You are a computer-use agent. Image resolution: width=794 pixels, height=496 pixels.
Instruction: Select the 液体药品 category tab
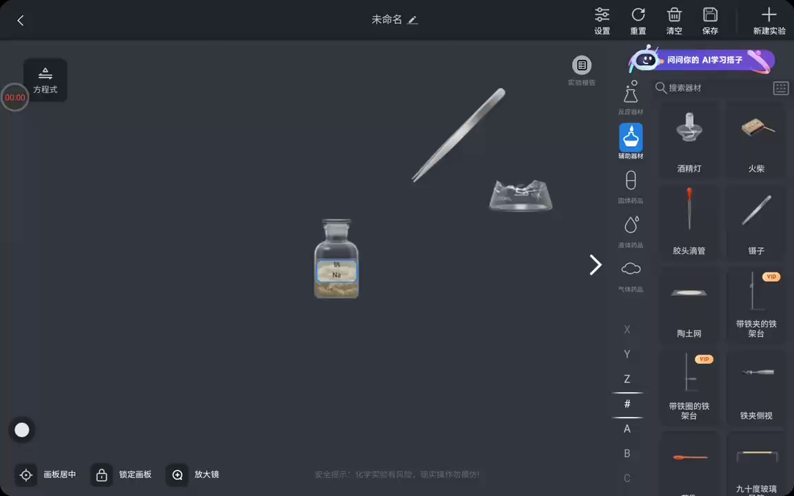coord(630,230)
